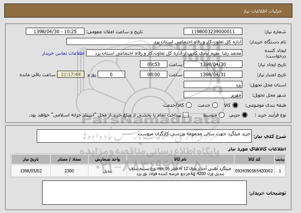Click the delivery city field مهریز
301x213 pixels.
(x=213, y=95)
